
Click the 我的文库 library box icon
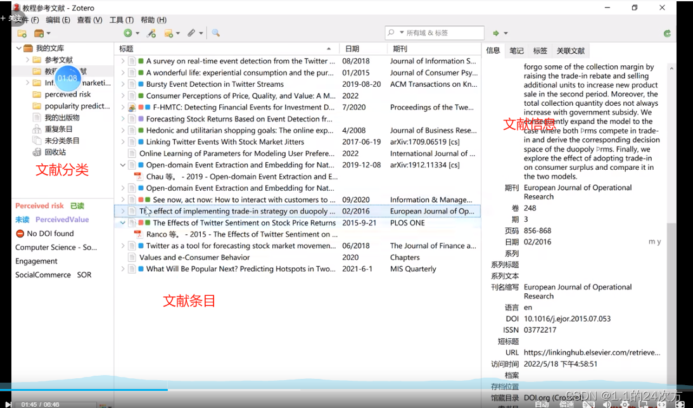pos(29,48)
